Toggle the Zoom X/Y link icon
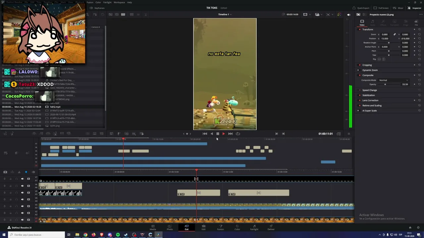The width and height of the screenshot is (424, 238). pos(395,34)
